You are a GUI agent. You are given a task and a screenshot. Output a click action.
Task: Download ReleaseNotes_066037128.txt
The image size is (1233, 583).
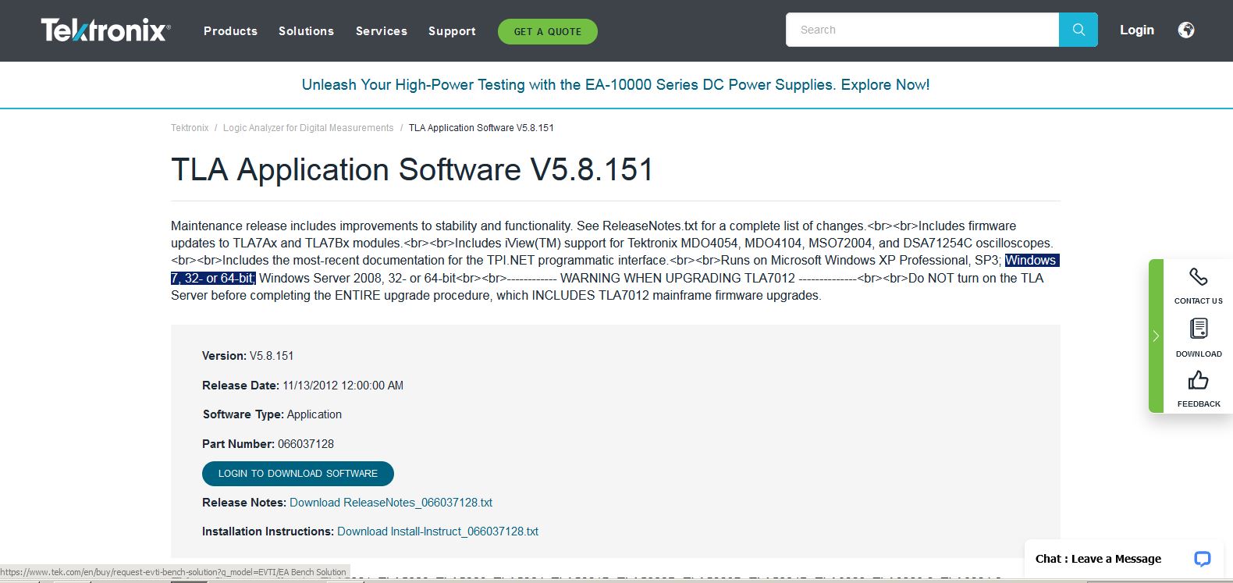tap(390, 503)
